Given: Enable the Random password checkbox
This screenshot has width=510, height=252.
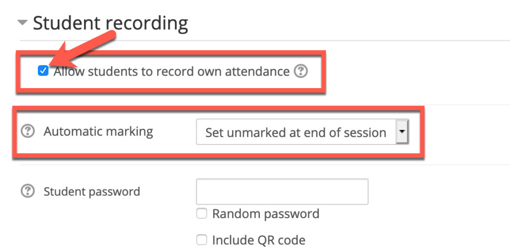Looking at the screenshot, I should point(201,214).
